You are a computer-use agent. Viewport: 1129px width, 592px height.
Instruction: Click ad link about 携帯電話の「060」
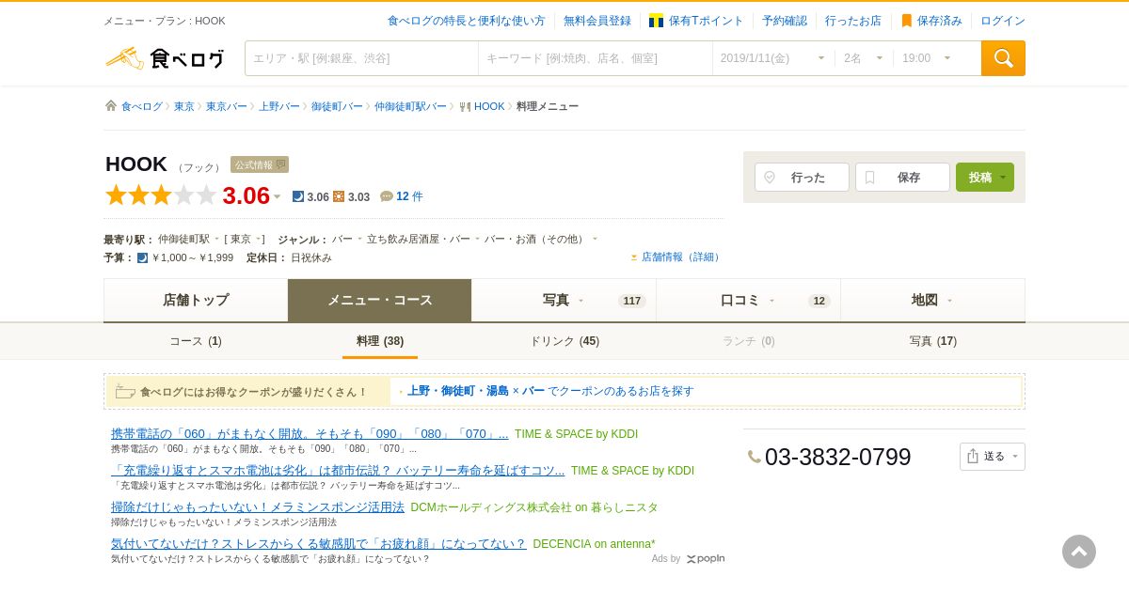click(310, 433)
